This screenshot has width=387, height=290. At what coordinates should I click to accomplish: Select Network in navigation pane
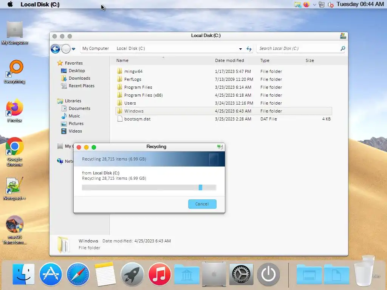point(65,161)
